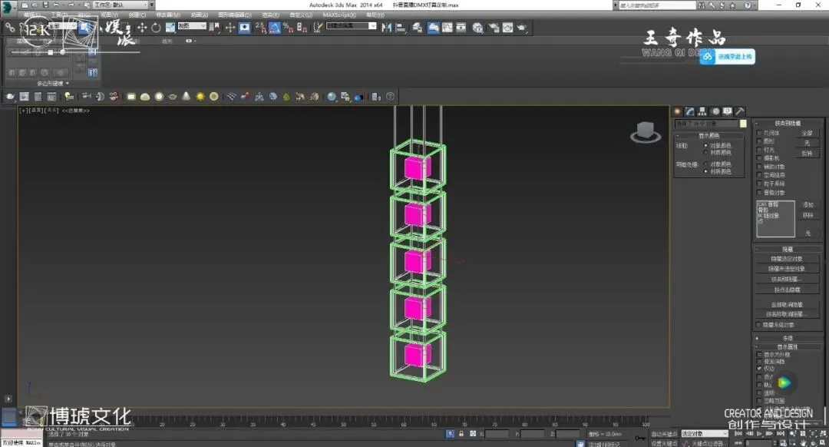The height and width of the screenshot is (447, 829).
Task: Click the yellow sun light icon
Action: [x=200, y=96]
